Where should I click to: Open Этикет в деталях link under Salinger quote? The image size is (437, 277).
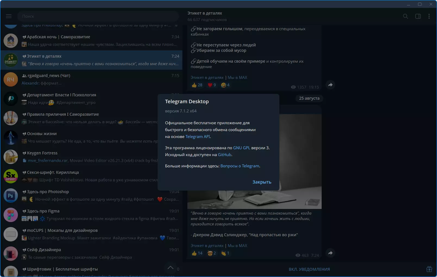tap(207, 245)
